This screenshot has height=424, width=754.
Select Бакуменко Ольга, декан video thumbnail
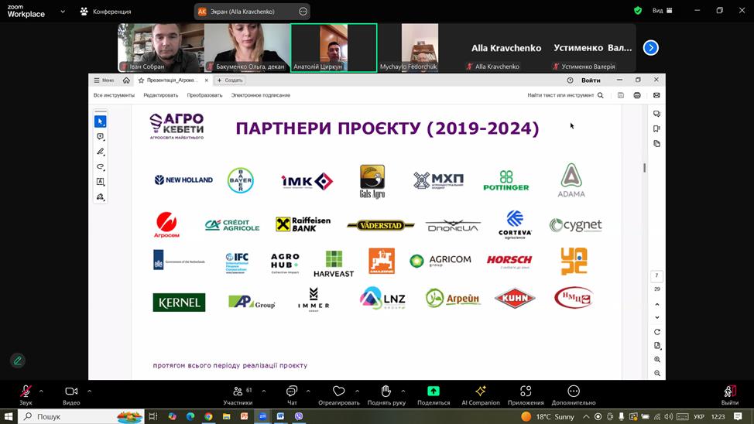pos(247,48)
